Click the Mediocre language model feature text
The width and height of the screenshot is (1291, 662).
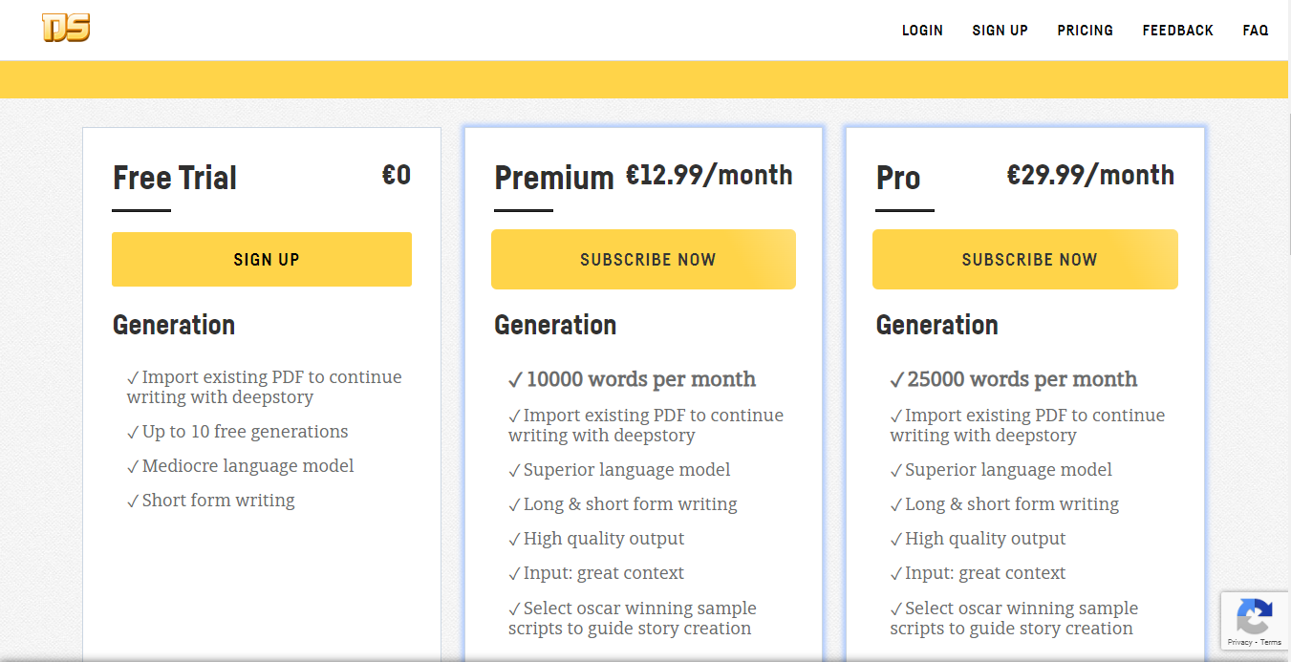click(x=247, y=466)
